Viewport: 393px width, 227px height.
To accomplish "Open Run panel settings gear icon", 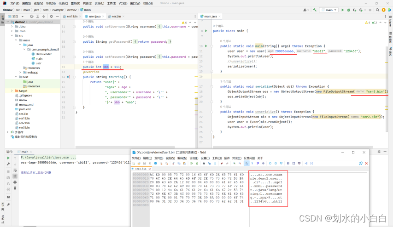I will click(x=379, y=152).
